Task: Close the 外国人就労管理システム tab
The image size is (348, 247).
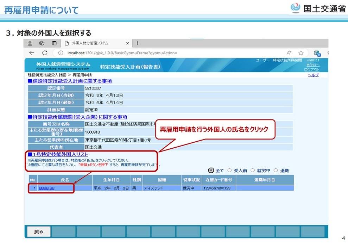Action: coord(127,43)
